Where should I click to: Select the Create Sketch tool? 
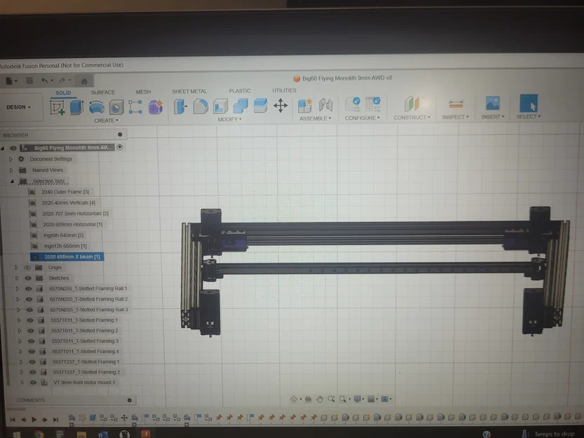59,107
